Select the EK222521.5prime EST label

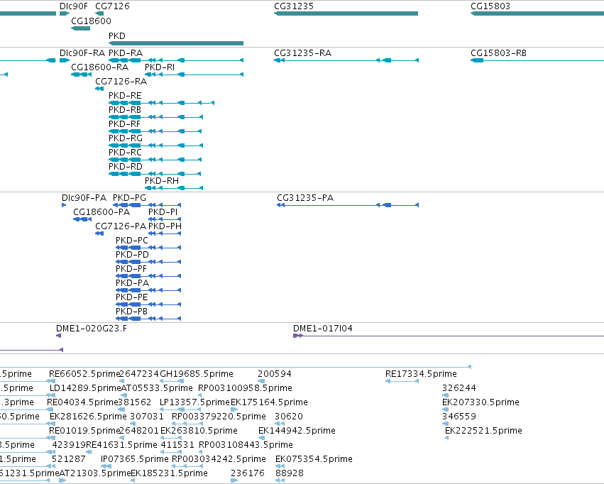[483, 431]
